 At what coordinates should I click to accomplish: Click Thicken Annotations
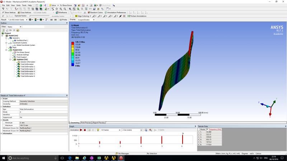pos(137,16)
